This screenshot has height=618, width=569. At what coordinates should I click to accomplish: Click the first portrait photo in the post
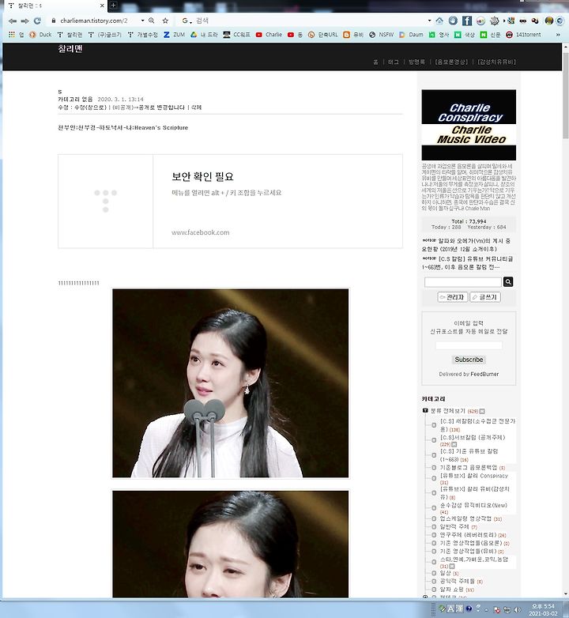pos(231,383)
